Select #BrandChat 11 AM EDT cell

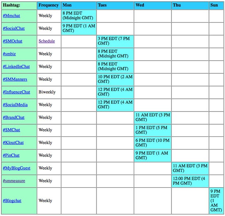coord(153,118)
